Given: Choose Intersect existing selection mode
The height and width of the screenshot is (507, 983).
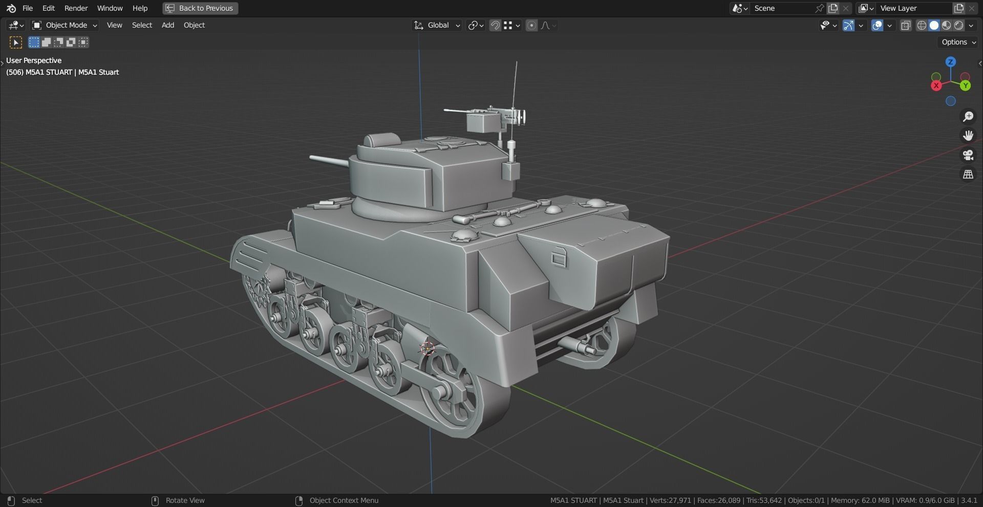Looking at the screenshot, I should [83, 42].
